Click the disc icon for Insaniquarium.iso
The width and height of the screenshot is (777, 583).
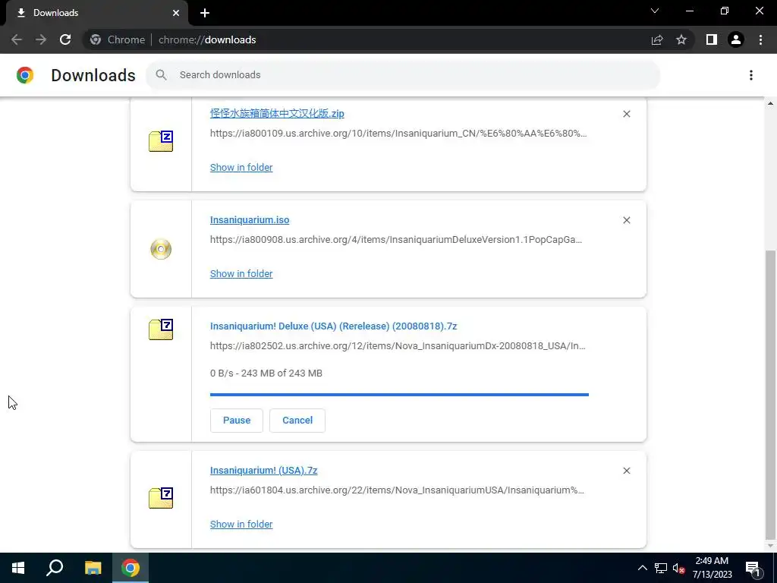tap(161, 249)
